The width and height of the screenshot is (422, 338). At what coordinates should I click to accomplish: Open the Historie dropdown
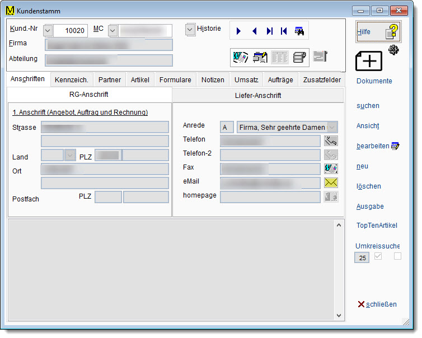(x=190, y=29)
